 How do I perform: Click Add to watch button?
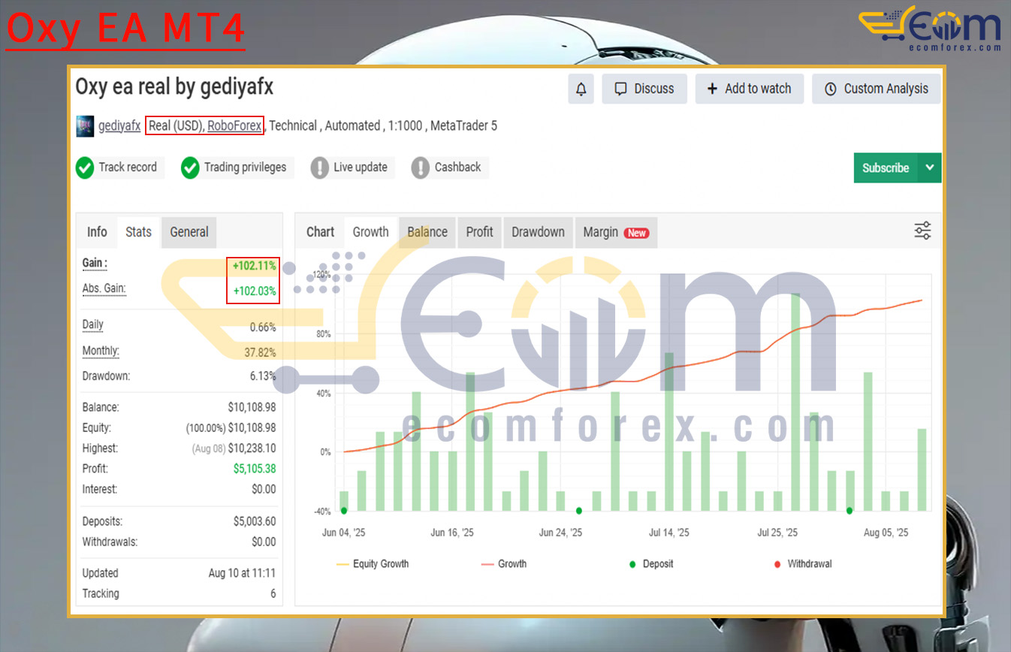click(x=749, y=89)
